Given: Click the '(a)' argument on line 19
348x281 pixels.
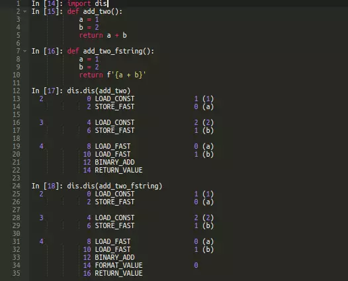Looking at the screenshot, I should coord(208,146).
